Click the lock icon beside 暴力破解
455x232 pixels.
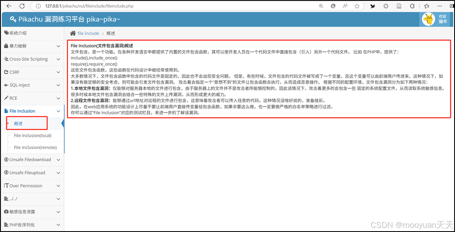pos(6,46)
